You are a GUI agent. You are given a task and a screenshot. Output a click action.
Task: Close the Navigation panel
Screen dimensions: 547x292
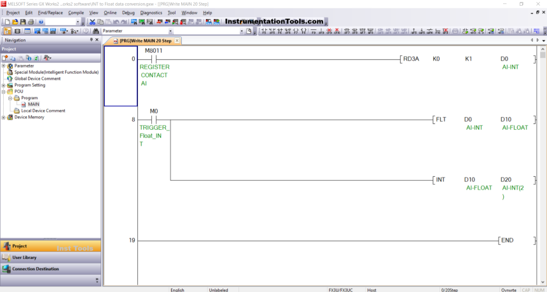tap(97, 40)
